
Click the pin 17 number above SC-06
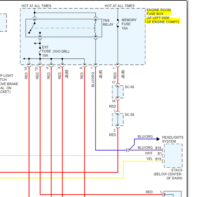coord(114,82)
